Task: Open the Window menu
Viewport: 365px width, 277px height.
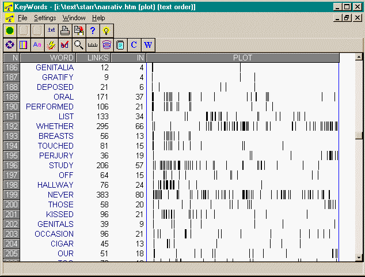Action: [74, 18]
